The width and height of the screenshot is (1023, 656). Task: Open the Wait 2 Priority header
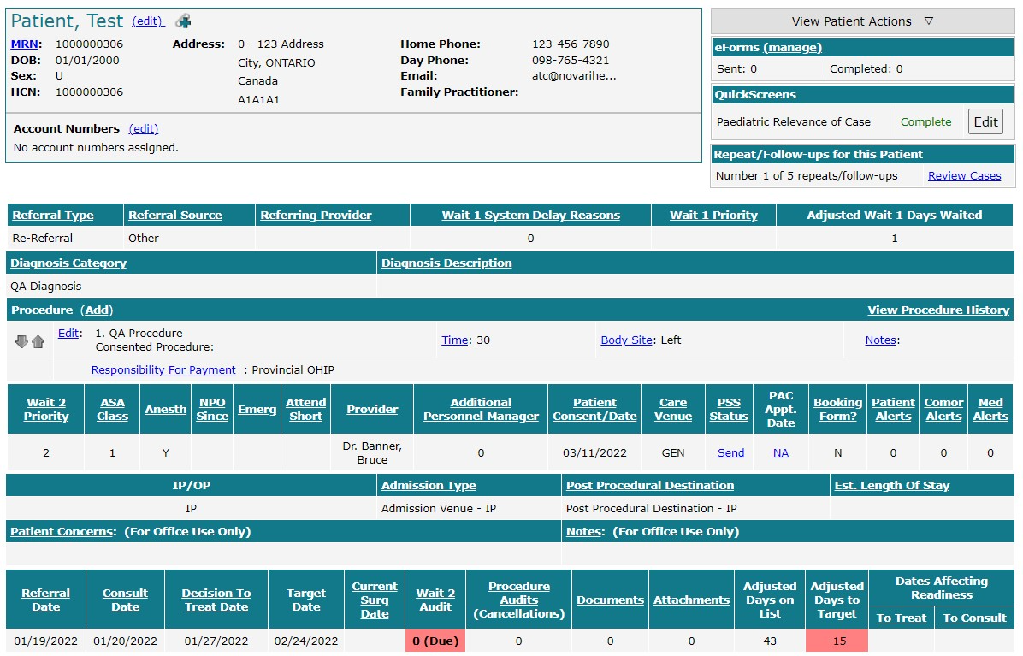[x=45, y=410]
